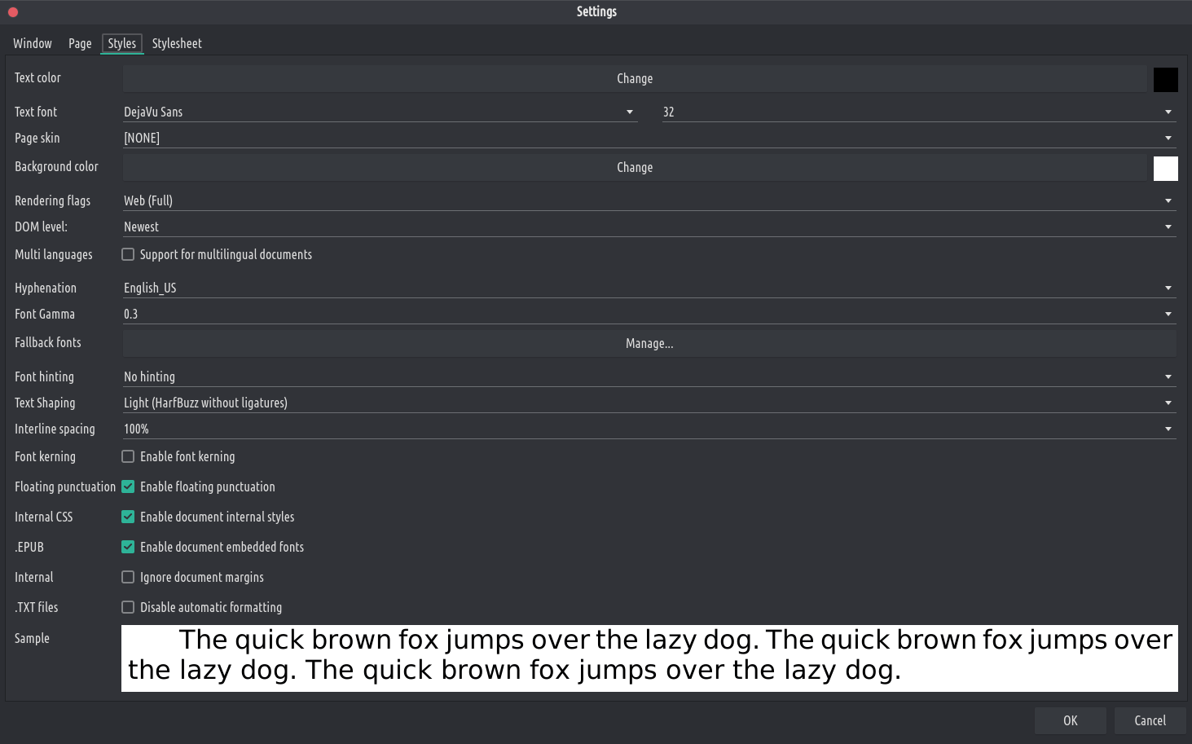This screenshot has height=744, width=1192.
Task: Open the Rendering flags dropdown
Action: [649, 201]
